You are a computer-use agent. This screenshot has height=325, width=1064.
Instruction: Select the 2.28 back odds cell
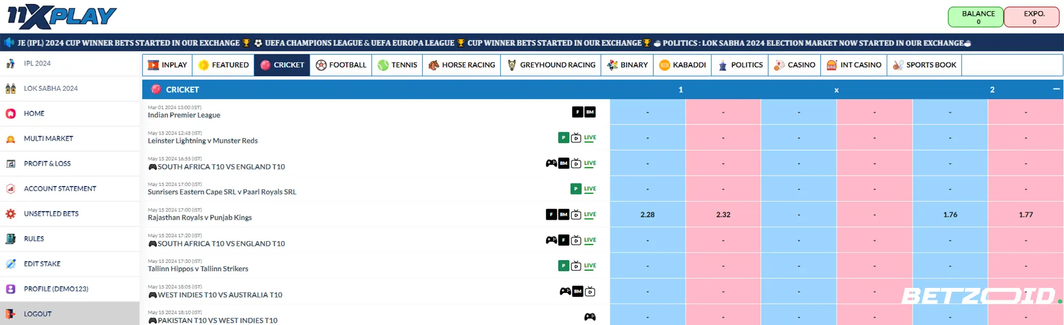pyautogui.click(x=647, y=215)
